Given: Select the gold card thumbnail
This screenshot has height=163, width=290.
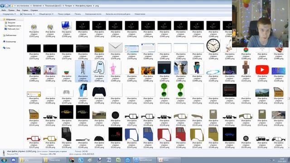Looking at the screenshot, I should coord(99,49).
